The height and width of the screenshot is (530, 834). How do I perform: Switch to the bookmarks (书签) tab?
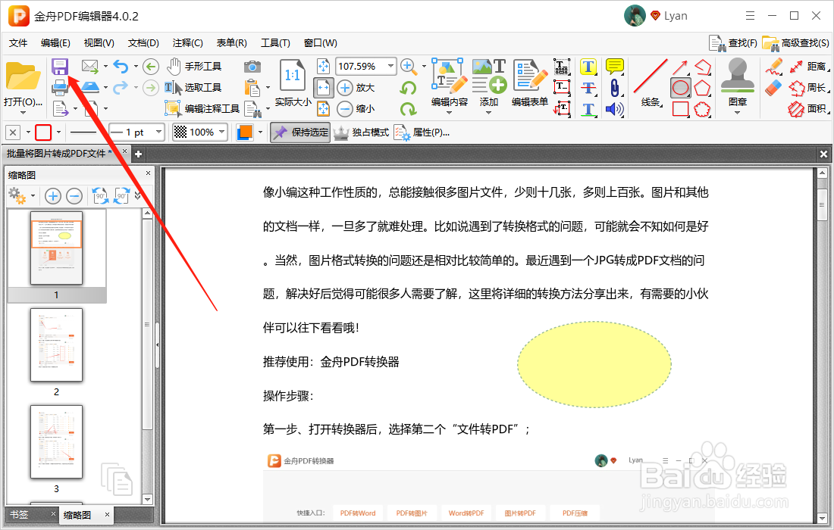click(19, 515)
